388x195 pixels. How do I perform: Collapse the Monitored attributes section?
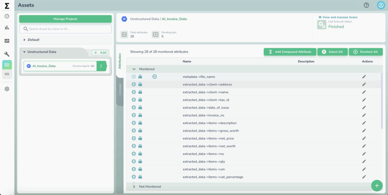(x=134, y=69)
